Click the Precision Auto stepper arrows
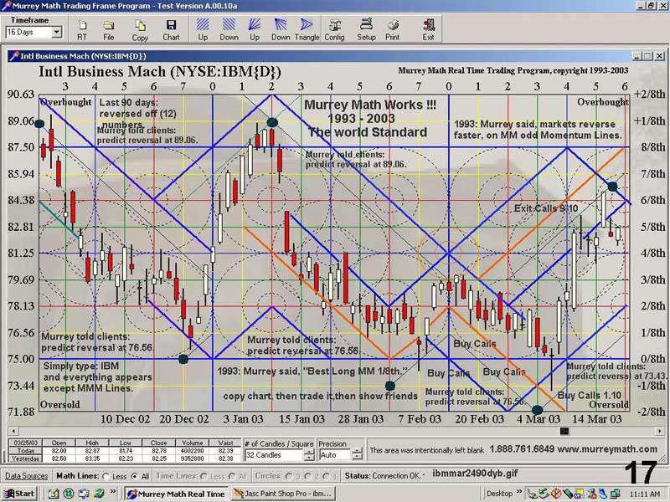 (357, 455)
